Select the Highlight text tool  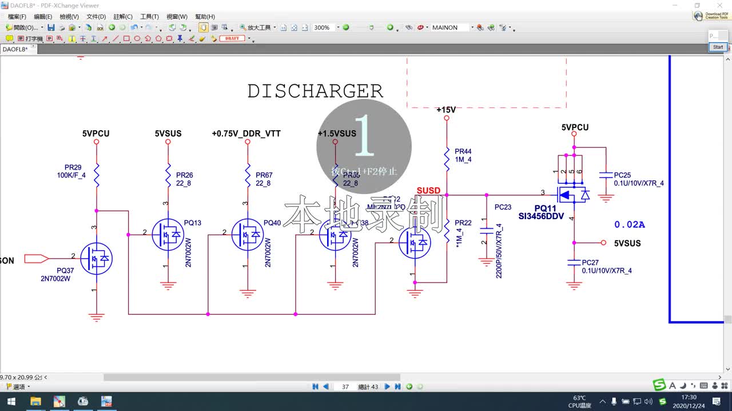coord(72,38)
